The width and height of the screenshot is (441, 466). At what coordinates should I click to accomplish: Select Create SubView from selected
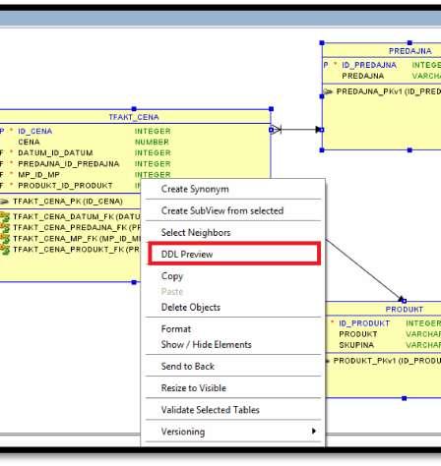click(x=233, y=210)
